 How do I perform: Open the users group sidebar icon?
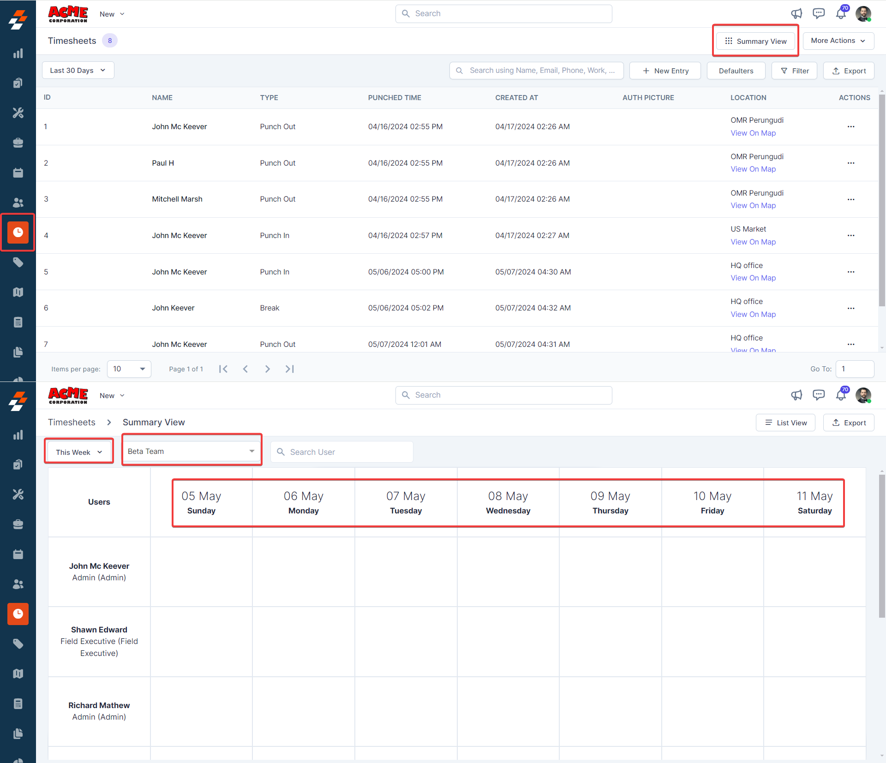[18, 203]
